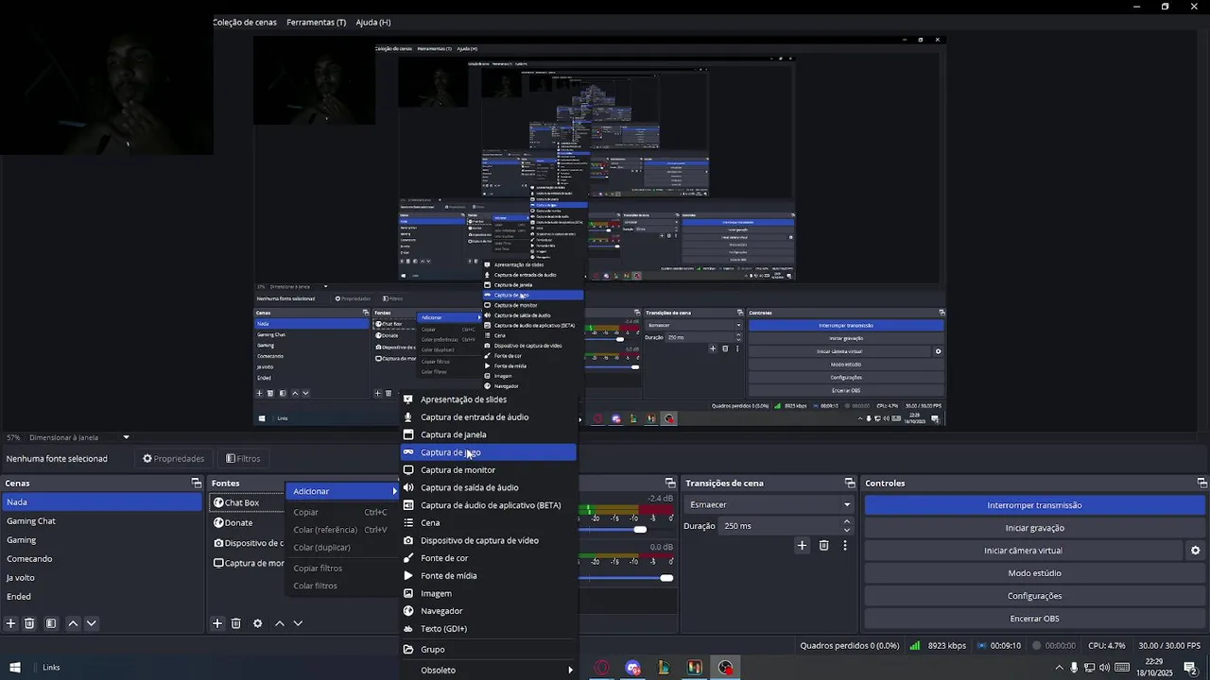Image resolution: width=1210 pixels, height=680 pixels.
Task: Open virtual camera settings gear
Action: (1195, 551)
